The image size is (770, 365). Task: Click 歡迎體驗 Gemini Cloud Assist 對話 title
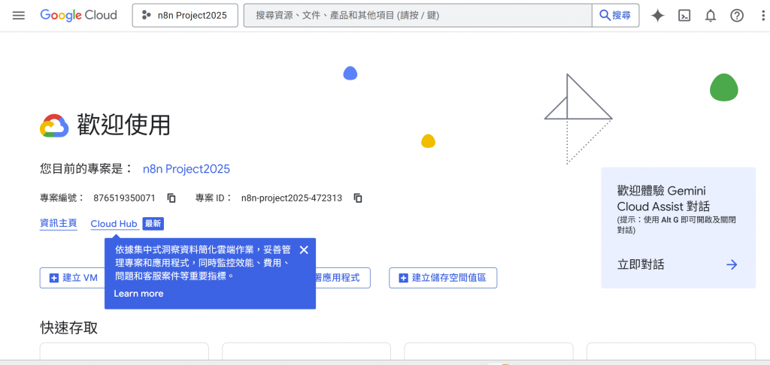[663, 198]
